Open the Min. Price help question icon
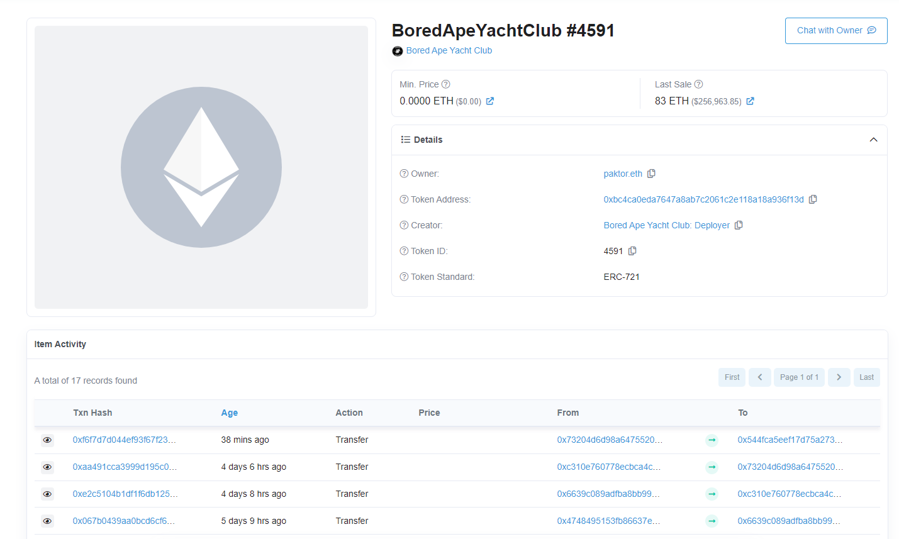This screenshot has width=899, height=539. coord(446,84)
